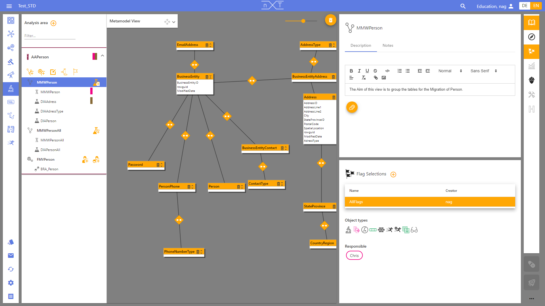Screen dimensions: 545x306
Task: Click the bold formatting icon
Action: coord(351,71)
